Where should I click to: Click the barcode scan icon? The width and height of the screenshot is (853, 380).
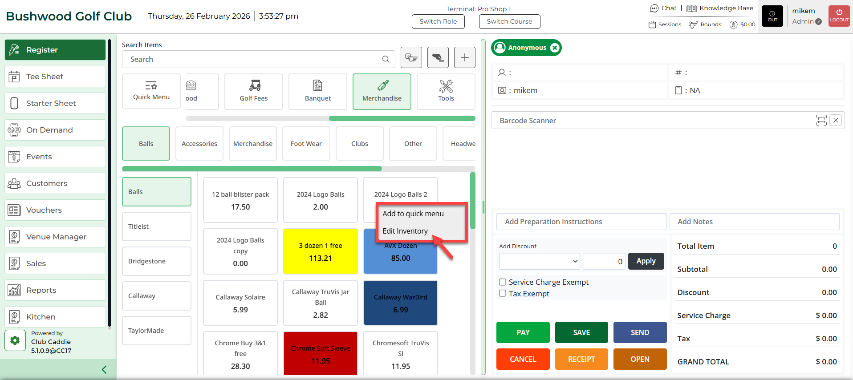821,120
